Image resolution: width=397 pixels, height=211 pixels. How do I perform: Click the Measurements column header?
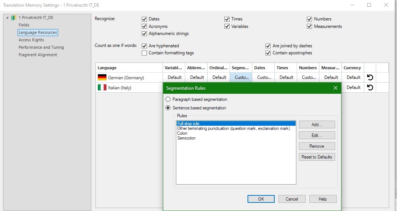(330, 68)
